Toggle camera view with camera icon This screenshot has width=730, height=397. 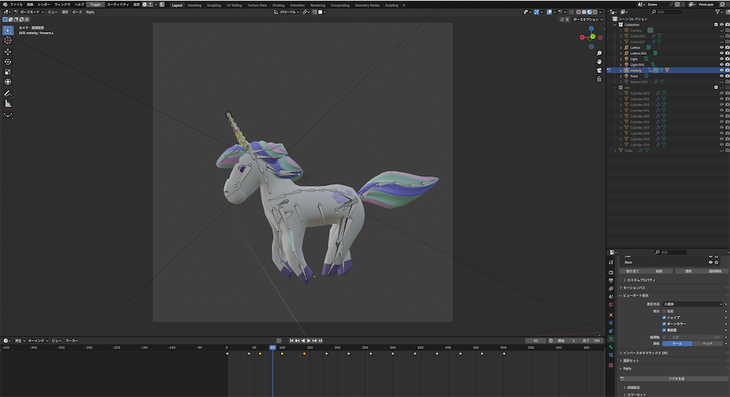599,70
